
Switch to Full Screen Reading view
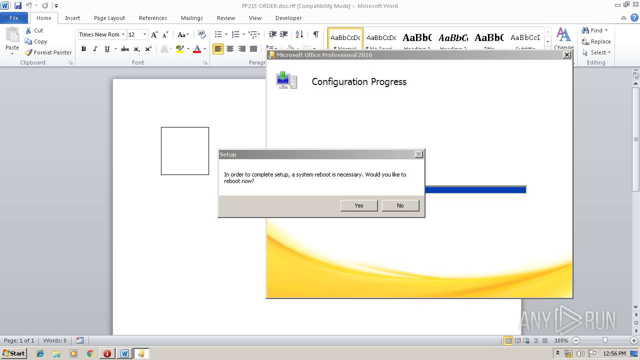(517, 340)
